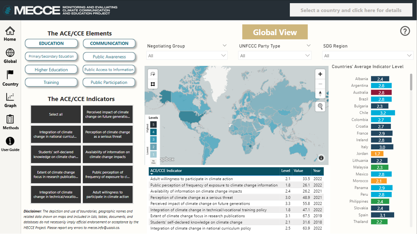417x234 pixels.
Task: Sort the table by Year column
Action: click(317, 170)
